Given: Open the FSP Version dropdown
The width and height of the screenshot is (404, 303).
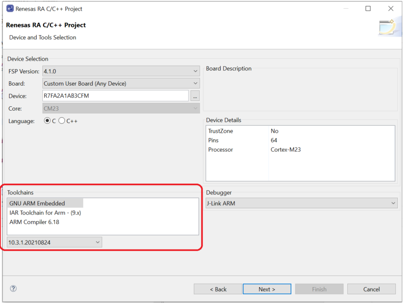Looking at the screenshot, I should click(x=121, y=71).
